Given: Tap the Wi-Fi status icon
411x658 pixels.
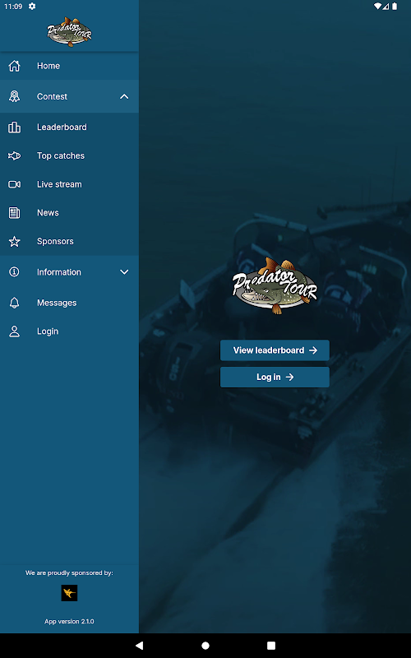Looking at the screenshot, I should tap(377, 7).
